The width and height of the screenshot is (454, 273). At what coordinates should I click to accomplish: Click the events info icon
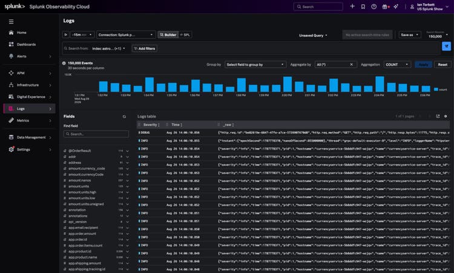point(64,63)
